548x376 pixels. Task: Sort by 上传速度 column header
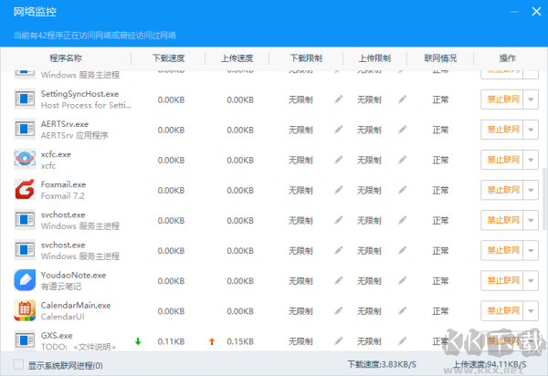click(238, 57)
